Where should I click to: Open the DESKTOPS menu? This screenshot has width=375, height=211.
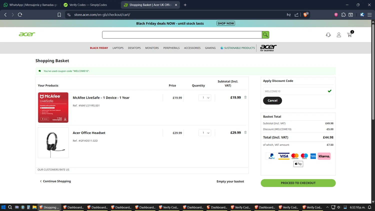tap(134, 48)
